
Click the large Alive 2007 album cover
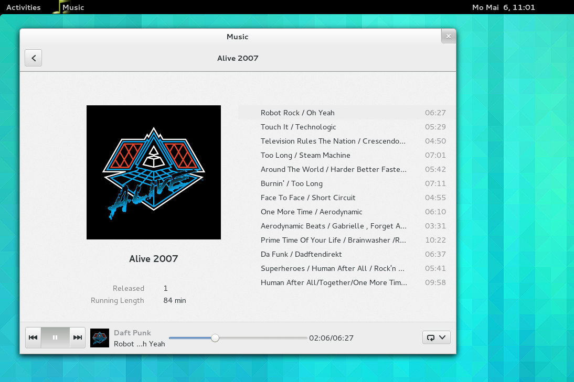154,172
